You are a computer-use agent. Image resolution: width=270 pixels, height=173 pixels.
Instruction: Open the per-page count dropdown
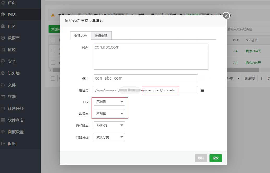click(233, 79)
